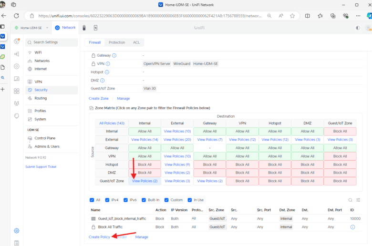Select the Block All Traffic policy row
This screenshot has height=246, width=372.
coord(226,227)
